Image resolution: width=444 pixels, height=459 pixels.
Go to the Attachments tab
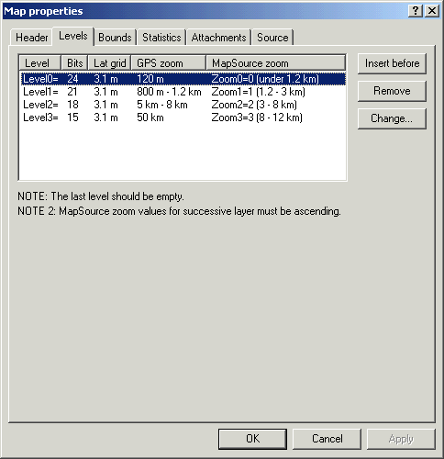218,38
